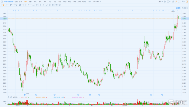Open chart settings gear in top bar
Image resolution: width=189 pixels, height=107 pixels.
point(165,2)
